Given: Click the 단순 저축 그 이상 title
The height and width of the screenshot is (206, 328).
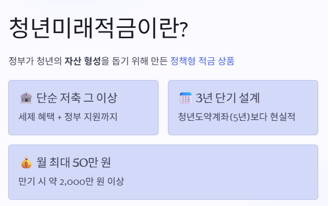Looking at the screenshot, I should (77, 98).
